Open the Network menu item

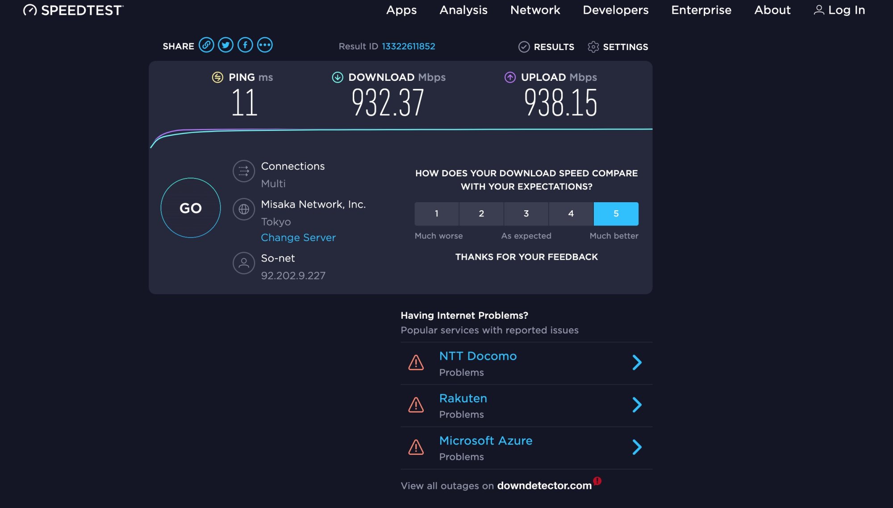[535, 10]
